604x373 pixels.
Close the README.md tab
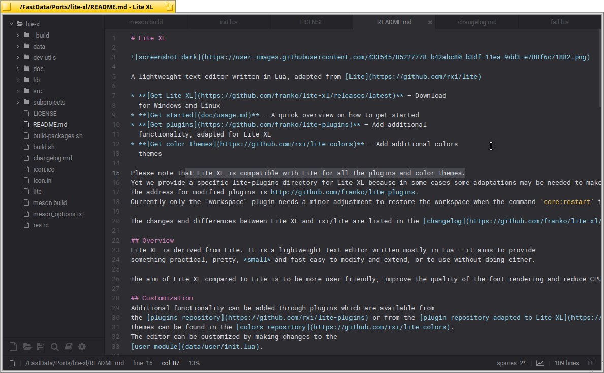click(x=430, y=22)
